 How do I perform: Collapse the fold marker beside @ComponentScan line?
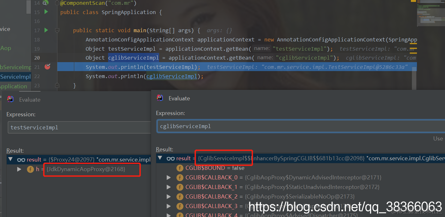pyautogui.click(x=57, y=3)
